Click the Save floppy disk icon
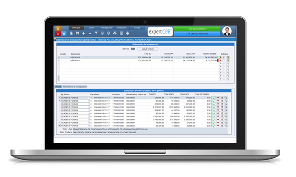 [77, 33]
